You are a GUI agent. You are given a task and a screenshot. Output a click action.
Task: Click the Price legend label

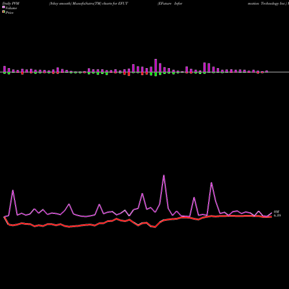pyautogui.click(x=9, y=13)
